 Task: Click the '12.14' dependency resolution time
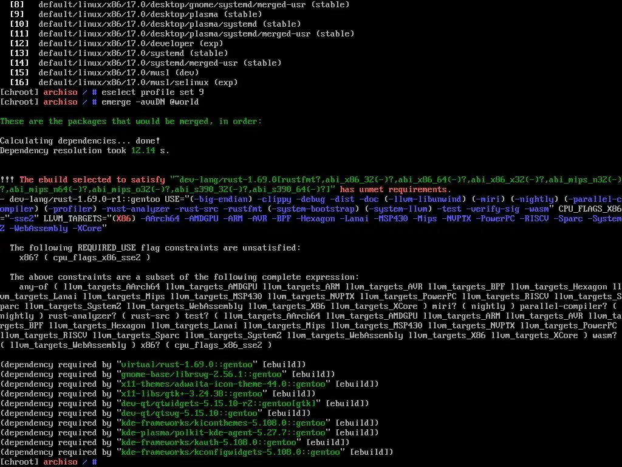[x=143, y=151]
